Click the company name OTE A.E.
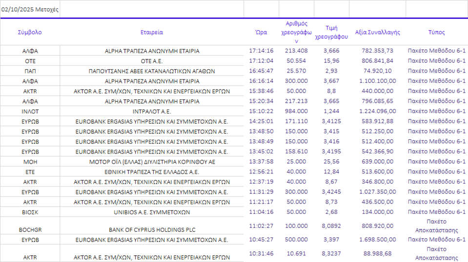Viewport: 468px width, 262px height. (x=152, y=61)
